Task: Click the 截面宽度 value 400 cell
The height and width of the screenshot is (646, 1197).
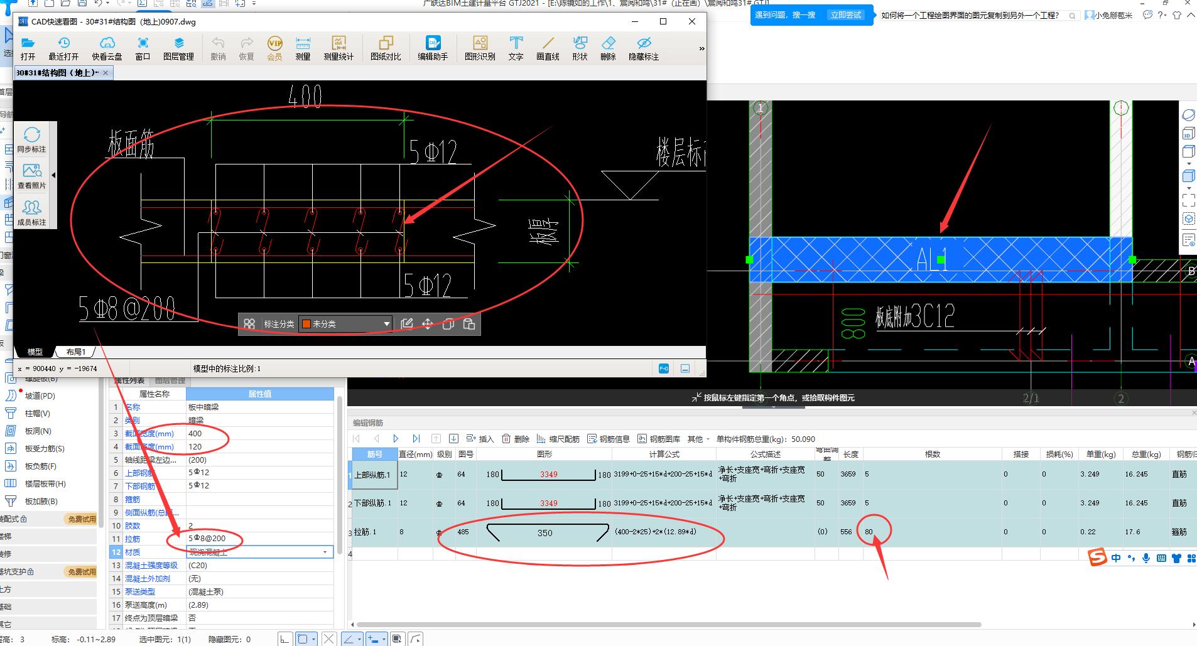Action: [260, 433]
